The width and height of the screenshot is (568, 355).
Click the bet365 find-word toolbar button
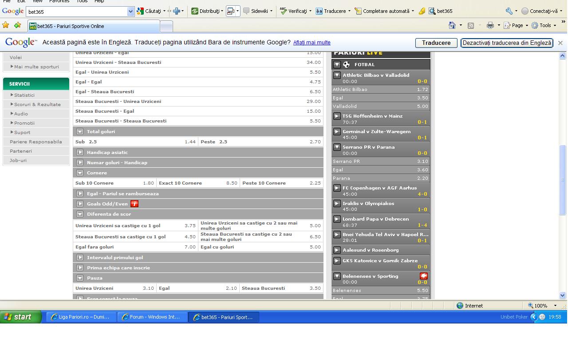coord(441,11)
